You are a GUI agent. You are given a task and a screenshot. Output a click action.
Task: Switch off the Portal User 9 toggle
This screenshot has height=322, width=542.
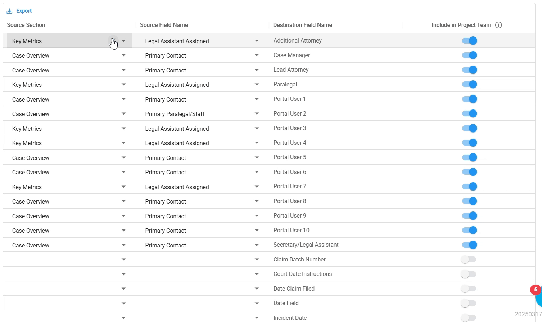(x=470, y=216)
